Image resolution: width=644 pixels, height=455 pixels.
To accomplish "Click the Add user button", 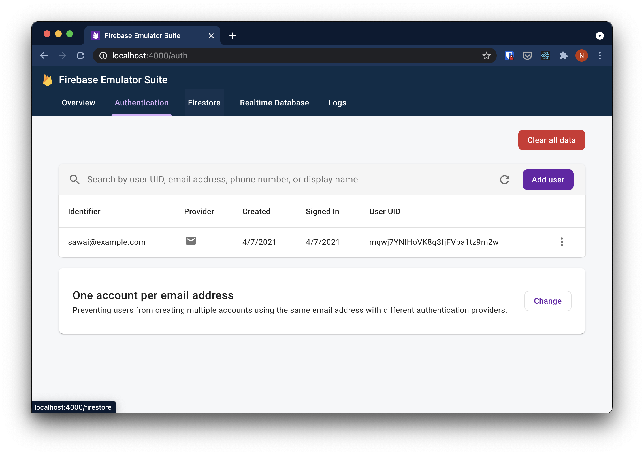I will (x=548, y=179).
